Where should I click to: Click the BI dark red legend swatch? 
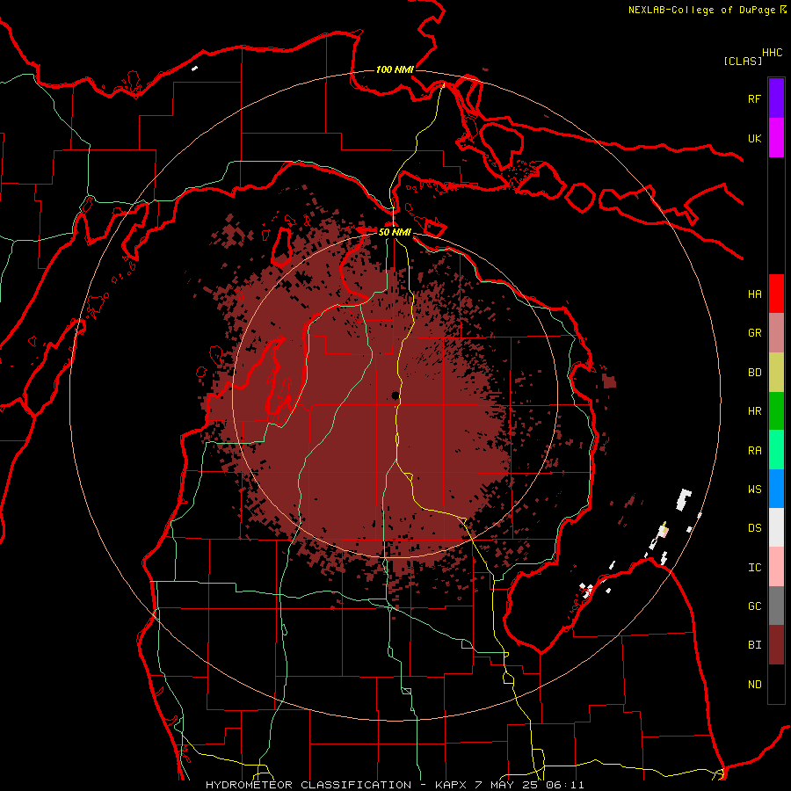pyautogui.click(x=776, y=645)
